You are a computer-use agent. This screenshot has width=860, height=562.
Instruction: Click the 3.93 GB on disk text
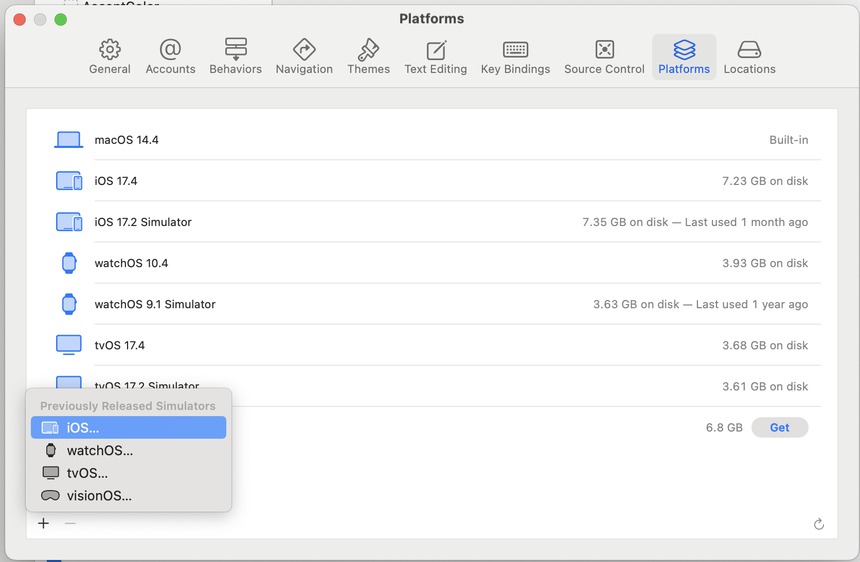point(765,263)
